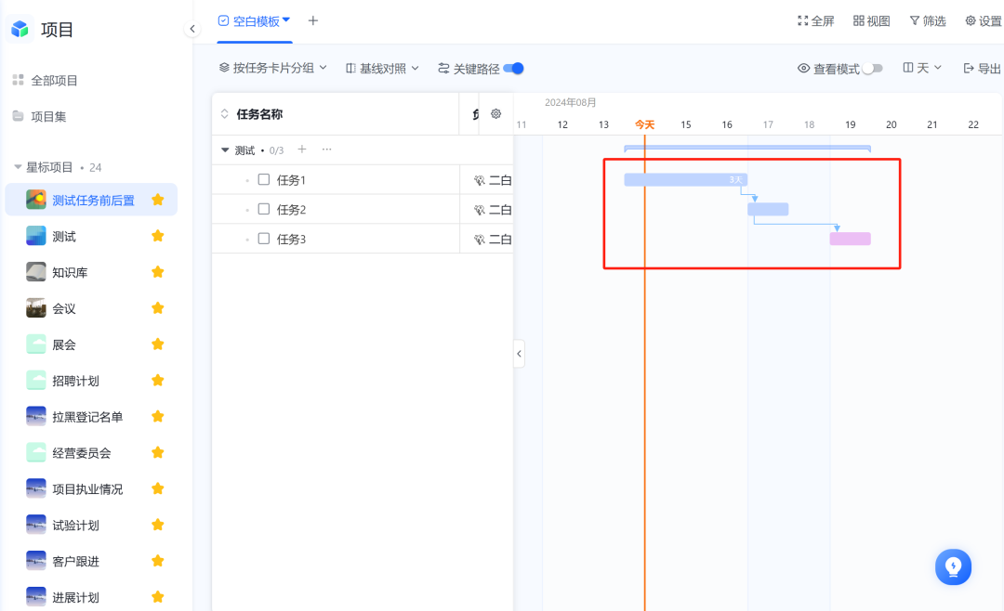
Task: Open the 任务2 task name
Action: click(x=291, y=210)
